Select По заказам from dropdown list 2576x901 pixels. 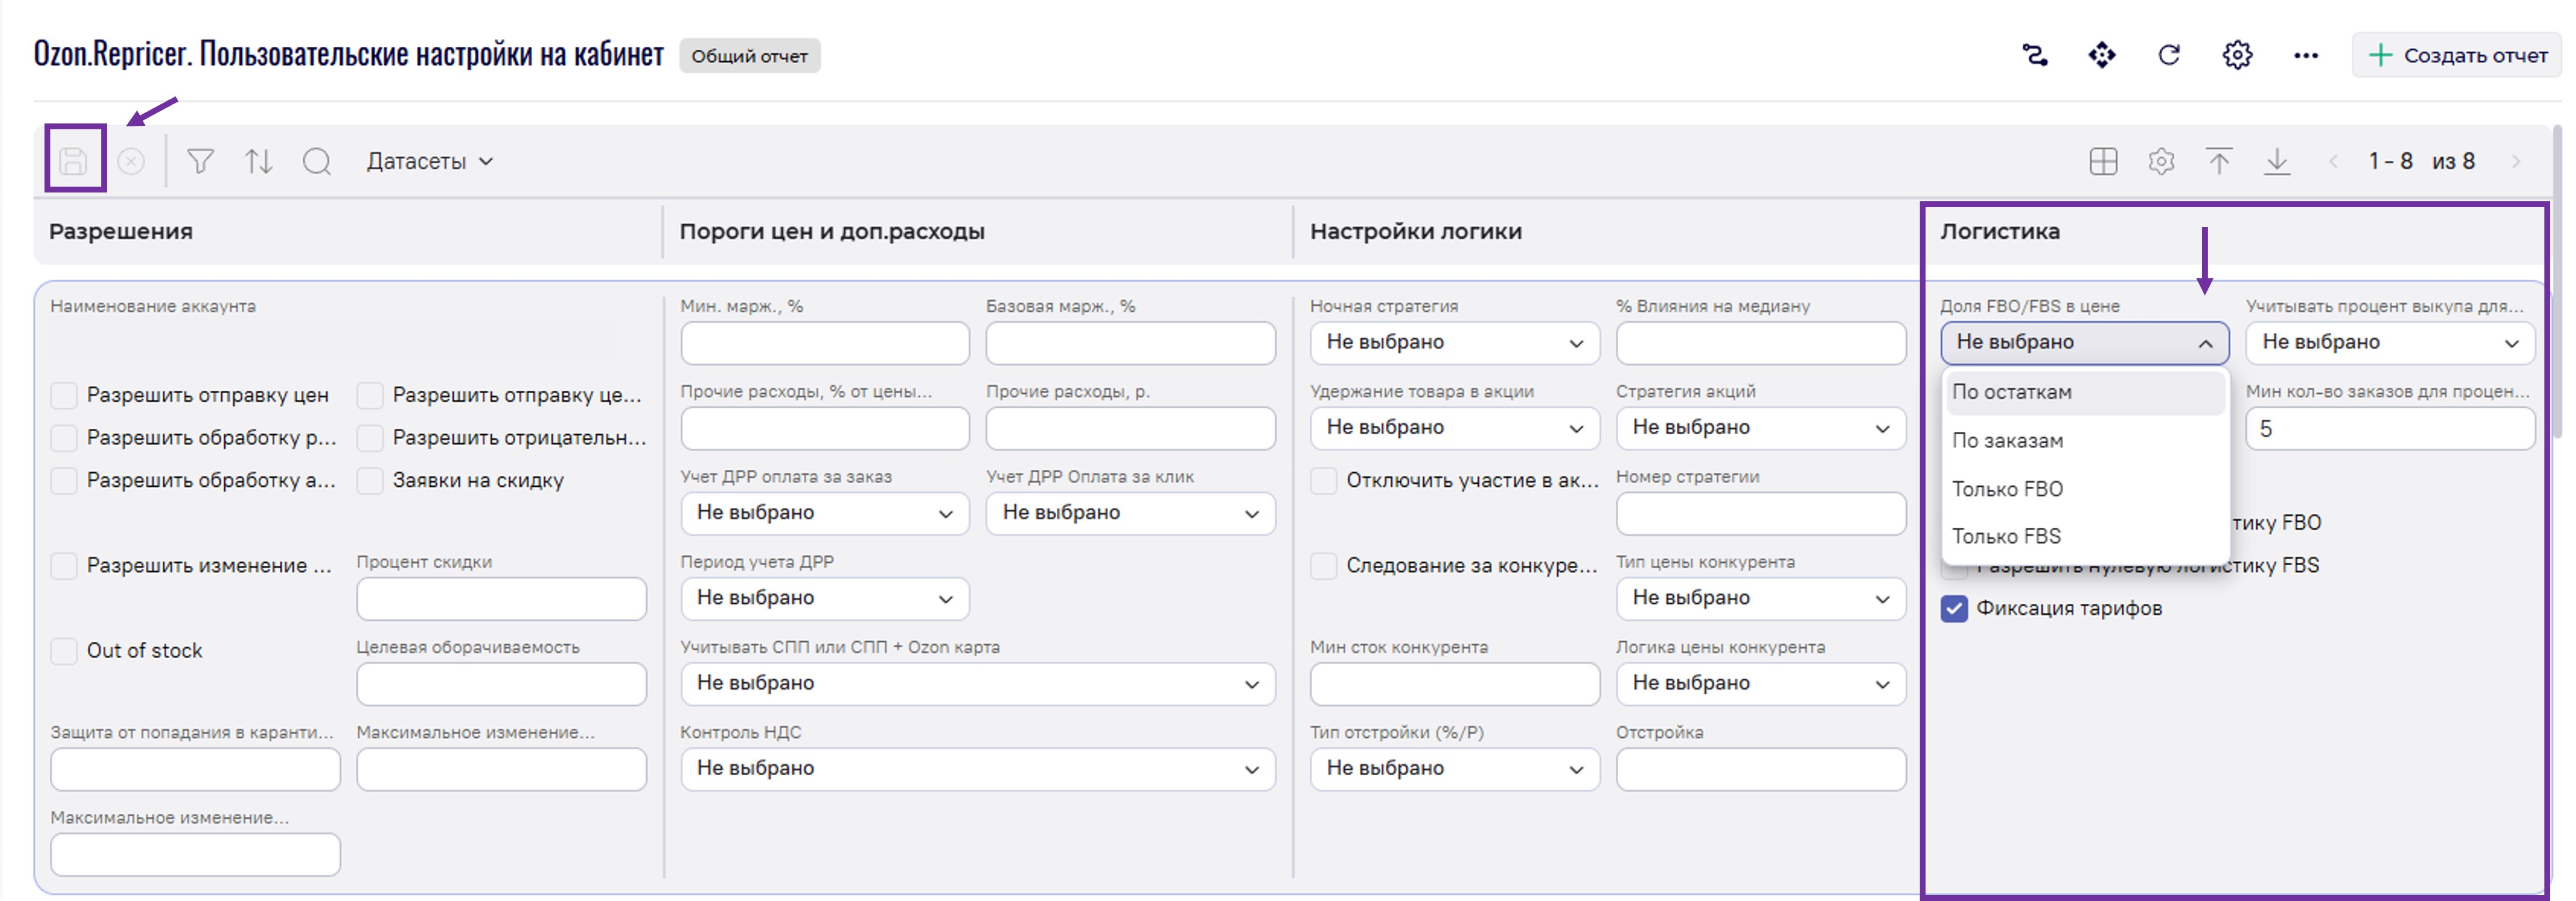[2007, 441]
